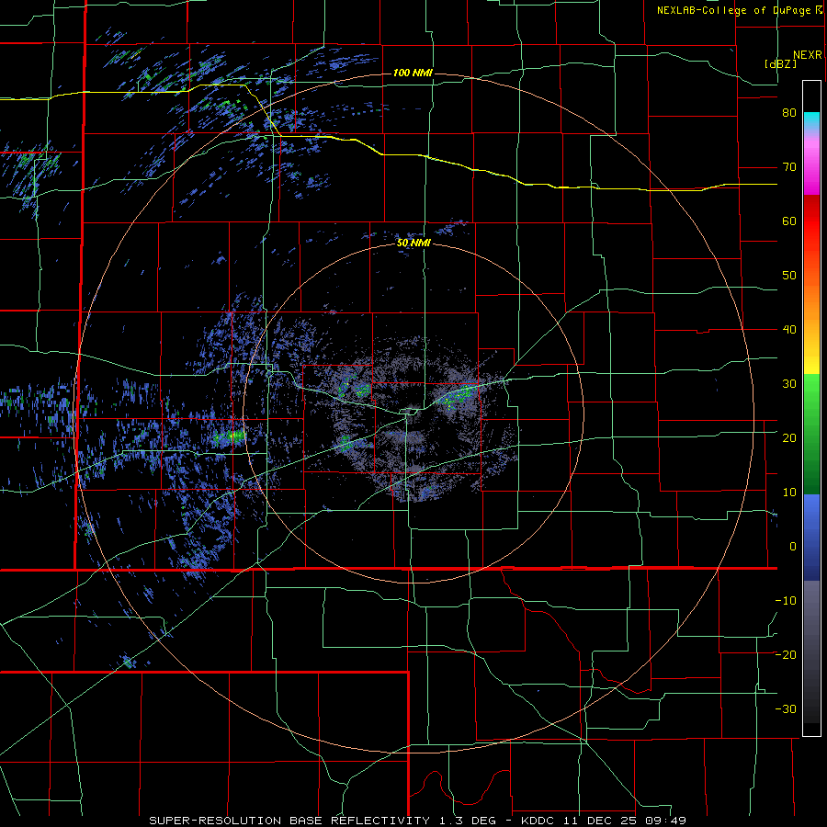827x827 pixels.
Task: Click the -30 dBZ legend value
Action: [x=786, y=709]
